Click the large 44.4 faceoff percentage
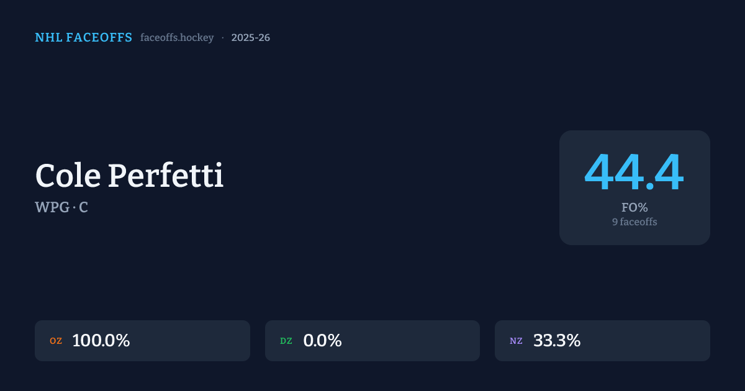Image resolution: width=745 pixels, height=391 pixels. 634,173
